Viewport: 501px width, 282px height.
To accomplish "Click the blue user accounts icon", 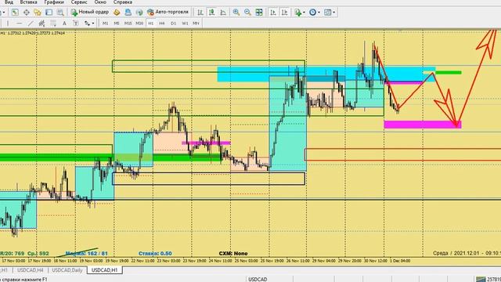I will tap(128, 13).
